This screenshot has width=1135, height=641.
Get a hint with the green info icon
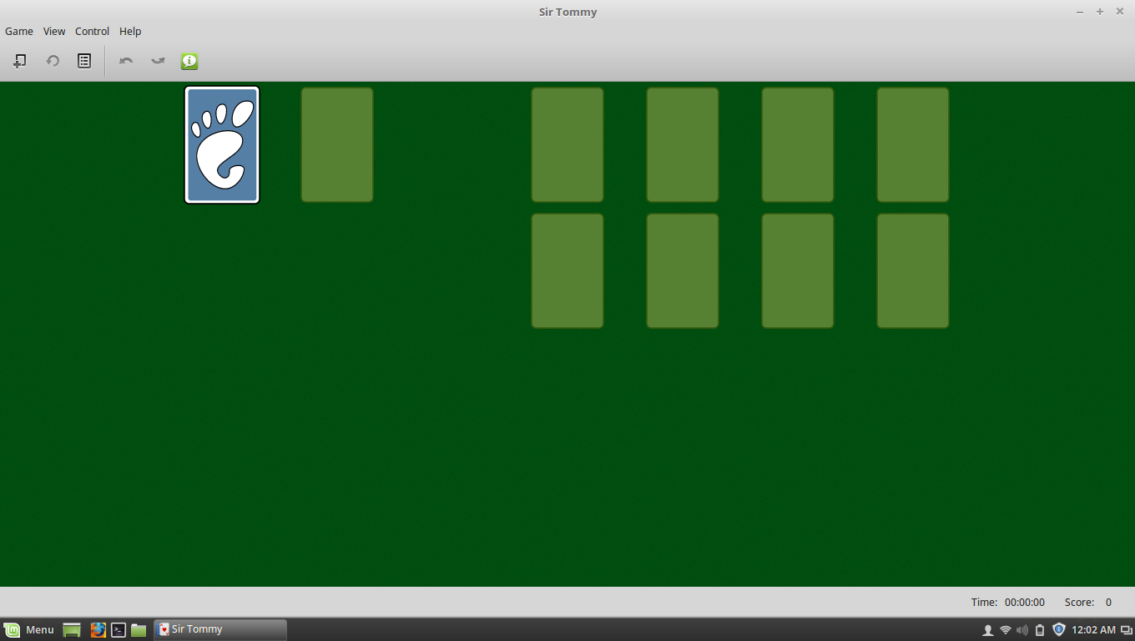189,60
